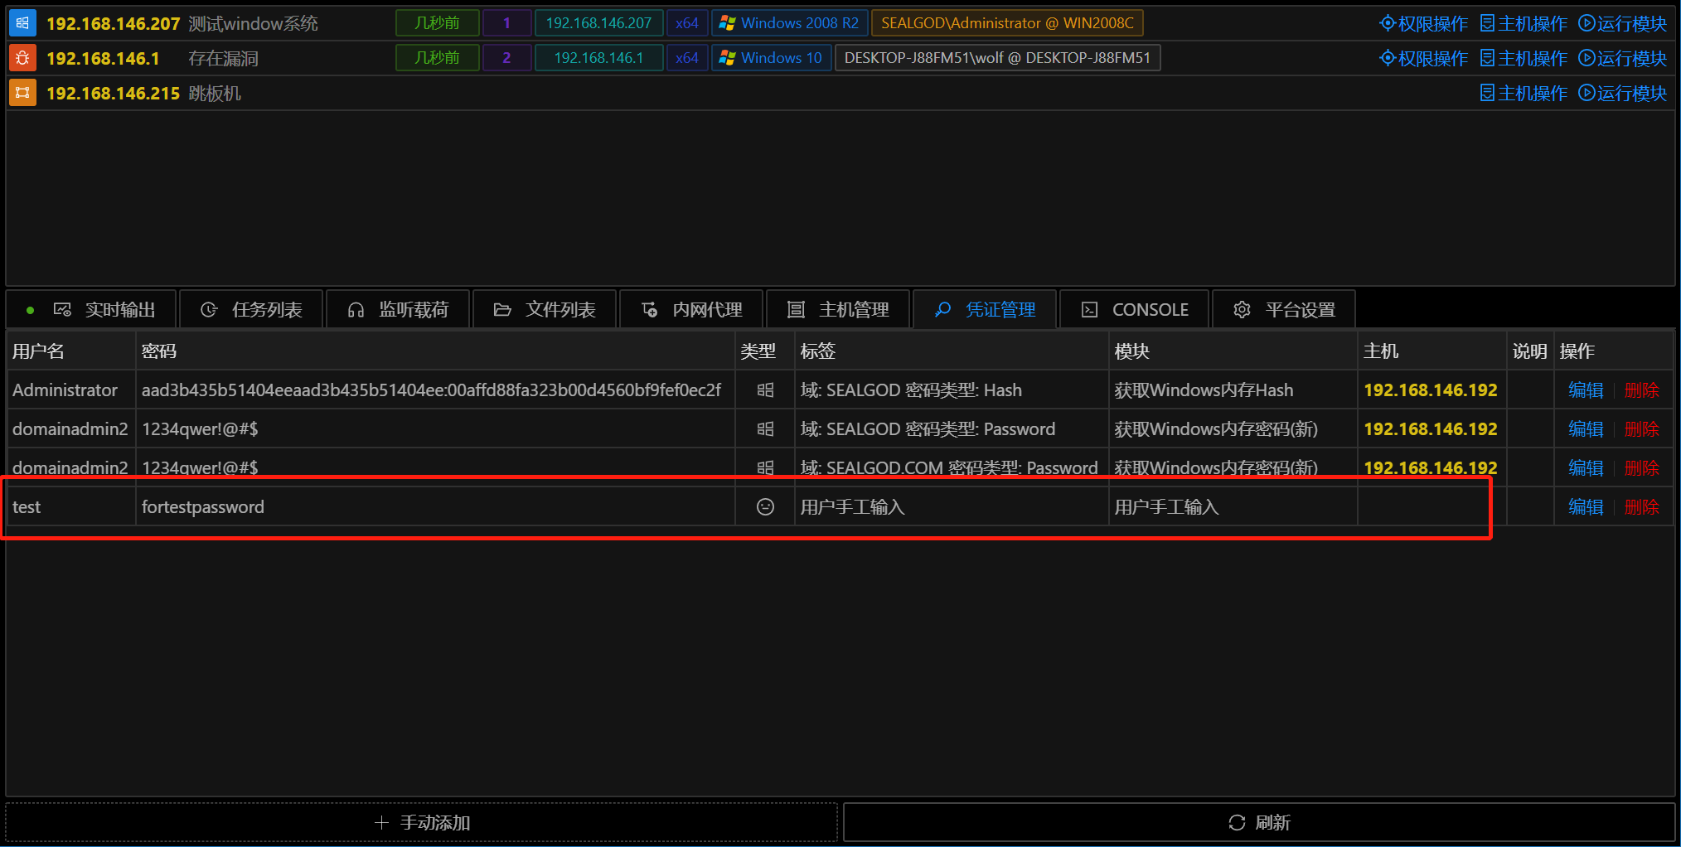The image size is (1681, 847).
Task: Select the 凭证管理 tab
Action: click(985, 310)
